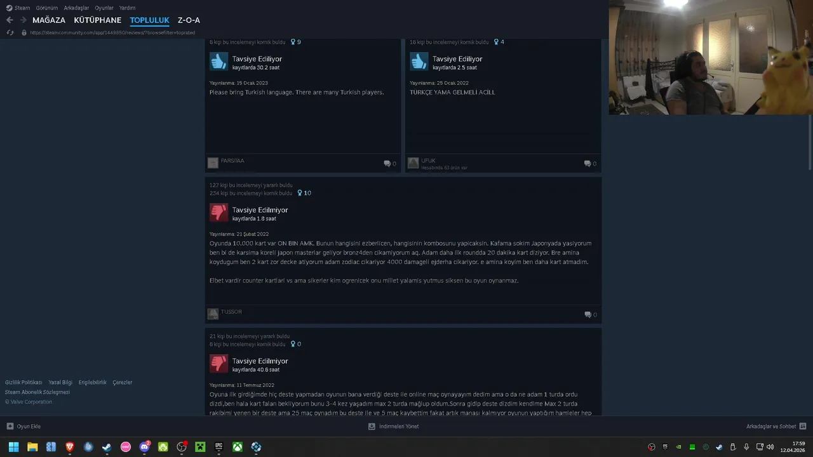
Task: Open the UFUK reviewer profile
Action: [x=428, y=161]
